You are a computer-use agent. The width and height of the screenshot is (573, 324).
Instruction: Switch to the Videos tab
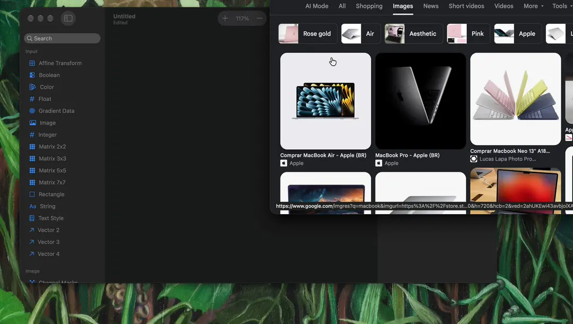coord(503,6)
